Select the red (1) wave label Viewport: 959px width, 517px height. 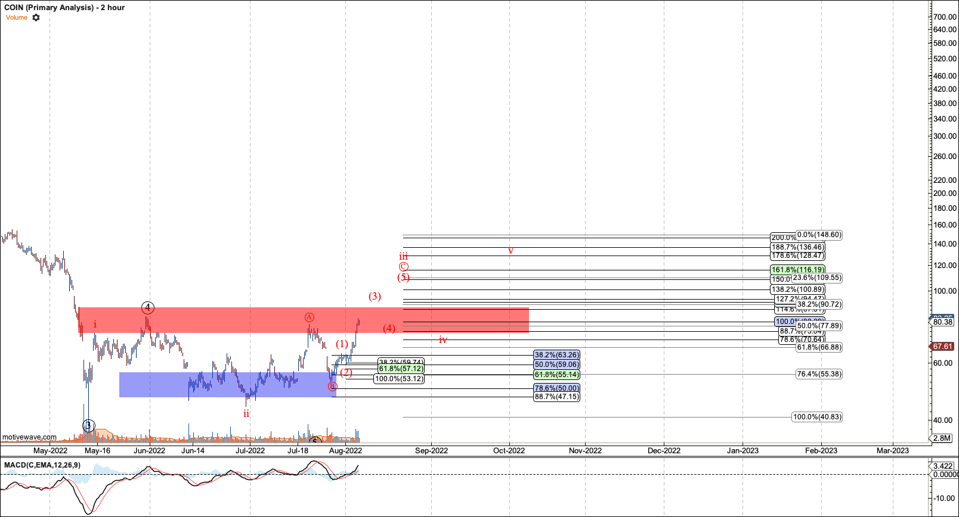(342, 344)
